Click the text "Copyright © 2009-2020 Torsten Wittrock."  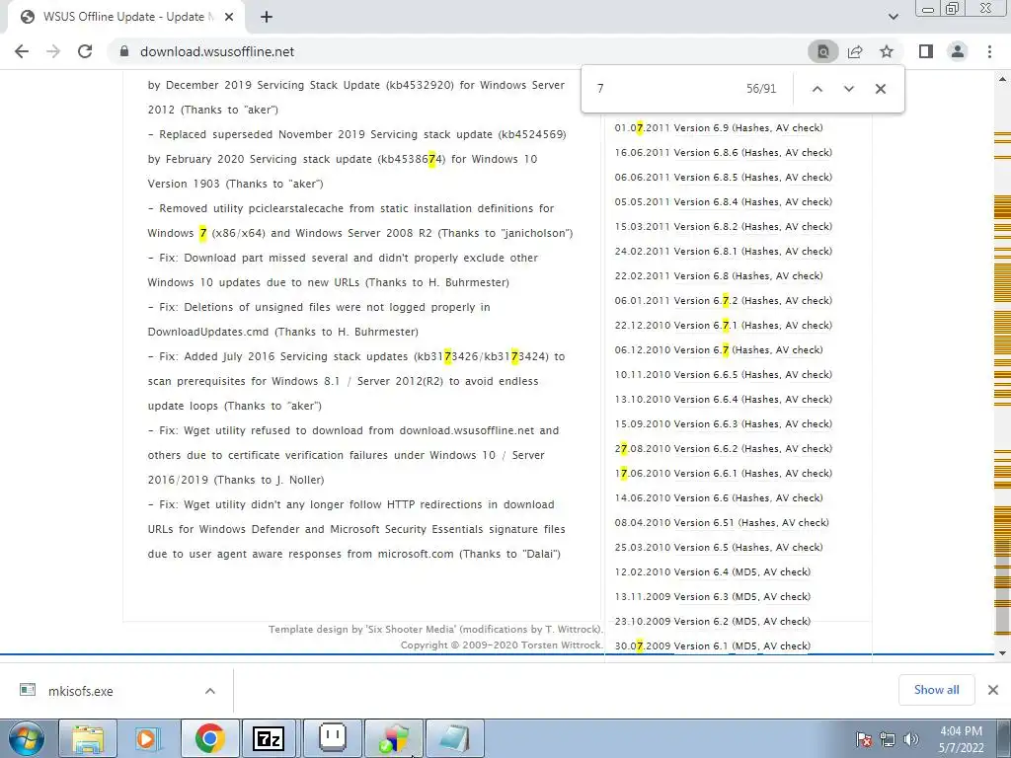coord(501,645)
